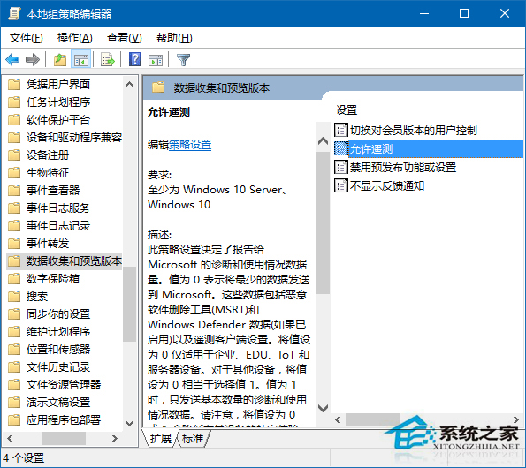Click the description pane scrollbar thumb
This screenshot has width=526, height=468.
323,223
